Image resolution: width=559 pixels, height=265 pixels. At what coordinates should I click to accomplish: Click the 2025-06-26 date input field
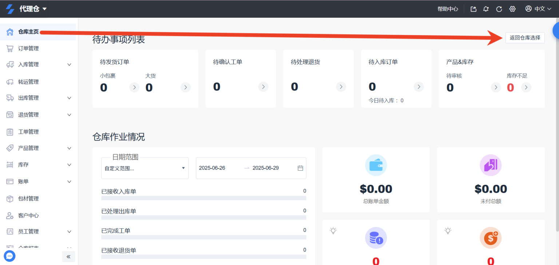tap(213, 168)
